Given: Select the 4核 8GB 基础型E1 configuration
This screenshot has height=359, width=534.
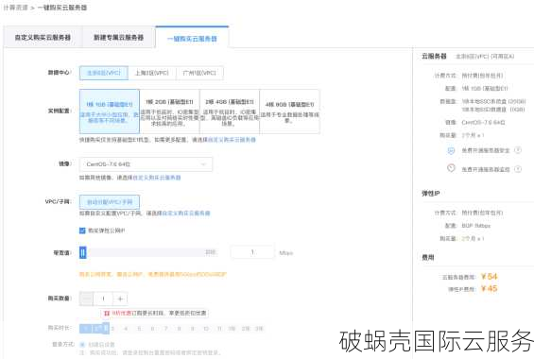Looking at the screenshot, I should coord(290,111).
